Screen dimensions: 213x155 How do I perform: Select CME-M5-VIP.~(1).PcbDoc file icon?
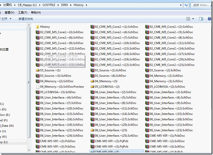click(x=147, y=136)
